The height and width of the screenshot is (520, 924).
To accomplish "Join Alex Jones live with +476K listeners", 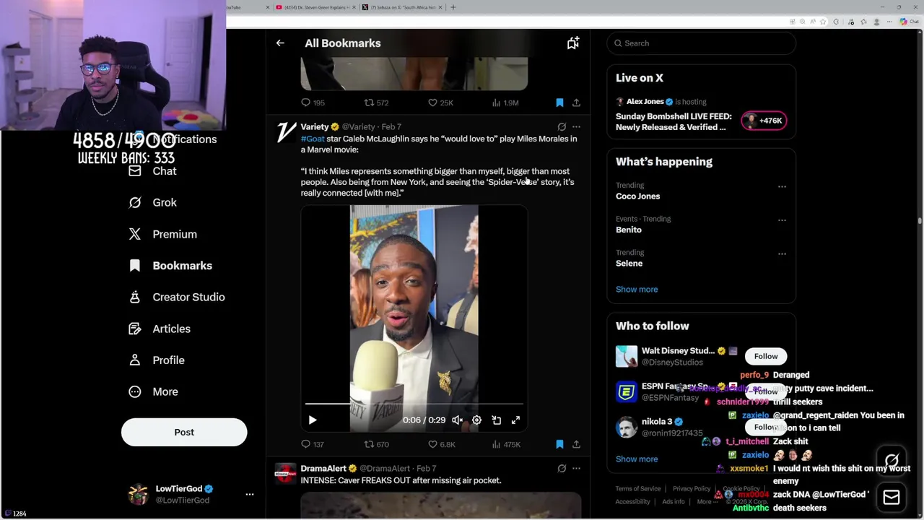I will click(764, 121).
